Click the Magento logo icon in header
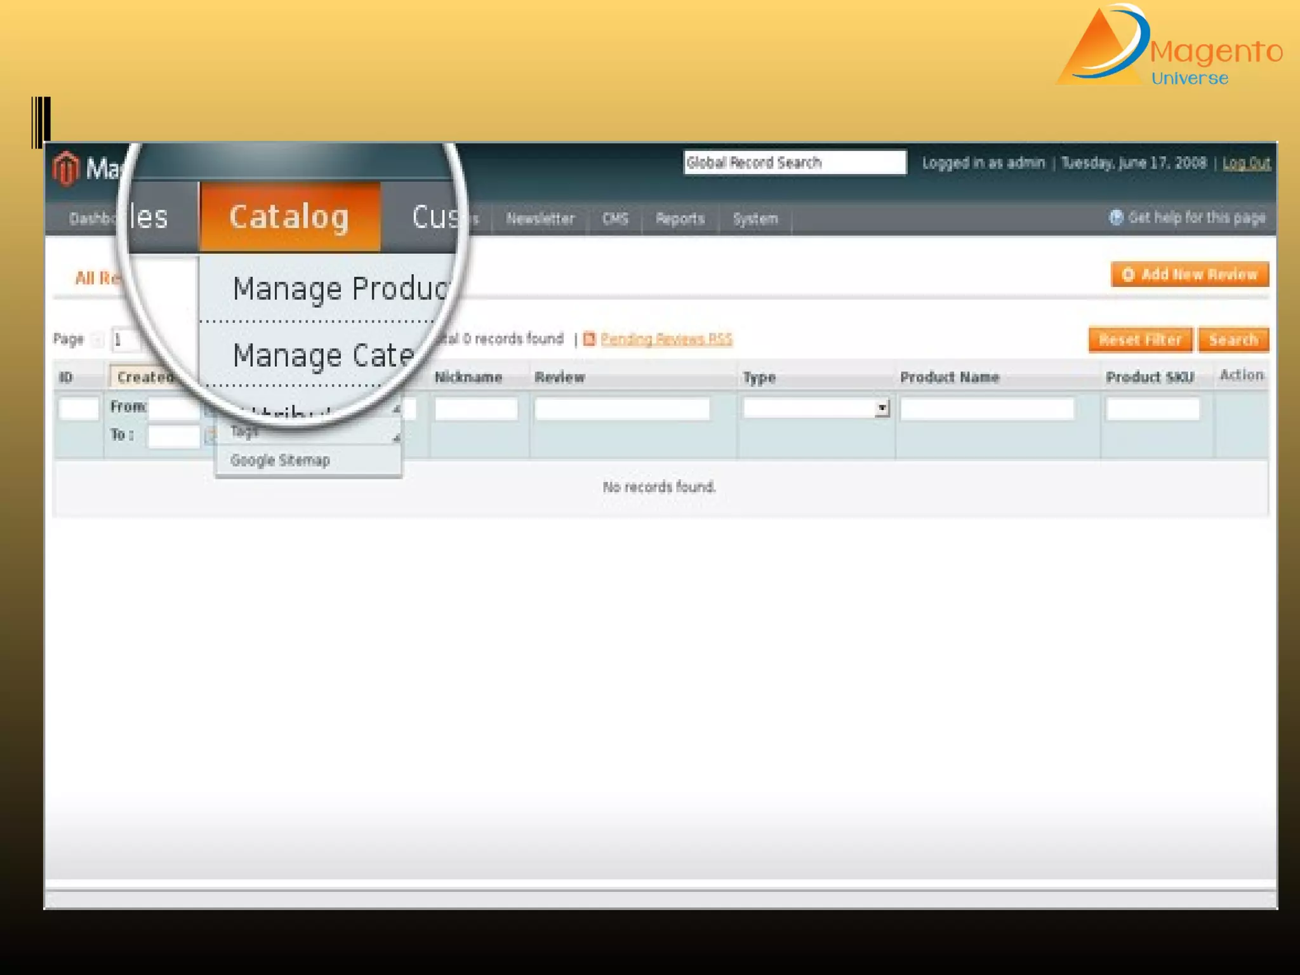This screenshot has height=975, width=1300. click(x=65, y=168)
